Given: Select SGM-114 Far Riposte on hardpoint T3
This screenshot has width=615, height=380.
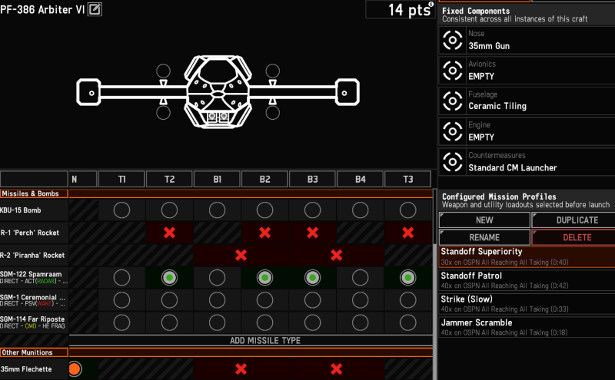Looking at the screenshot, I should click(408, 322).
